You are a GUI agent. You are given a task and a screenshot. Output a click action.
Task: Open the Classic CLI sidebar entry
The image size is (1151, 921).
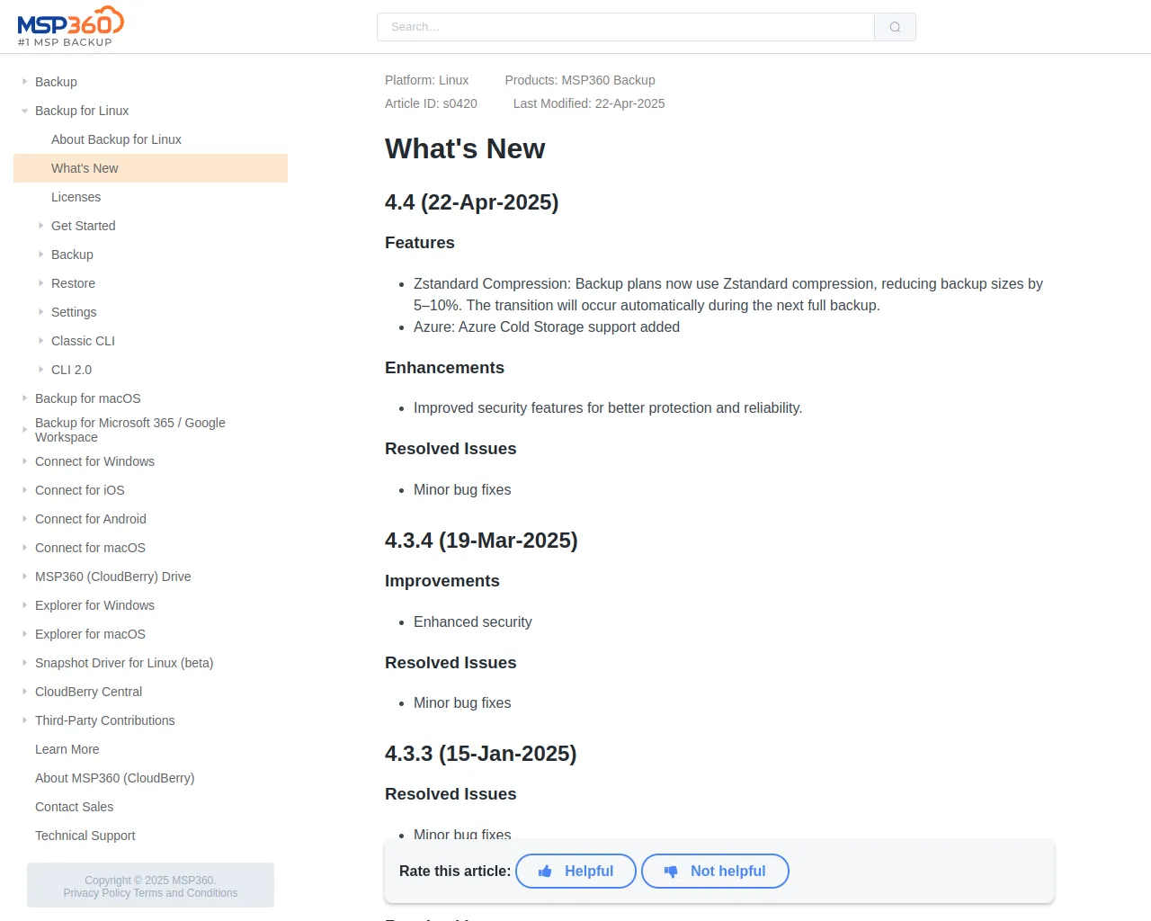(83, 341)
